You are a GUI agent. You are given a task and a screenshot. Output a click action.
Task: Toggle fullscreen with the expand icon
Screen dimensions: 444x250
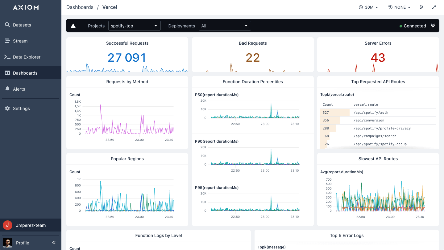tap(434, 7)
